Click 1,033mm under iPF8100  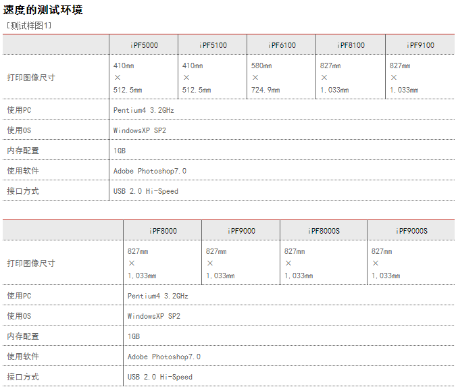pyautogui.click(x=334, y=90)
